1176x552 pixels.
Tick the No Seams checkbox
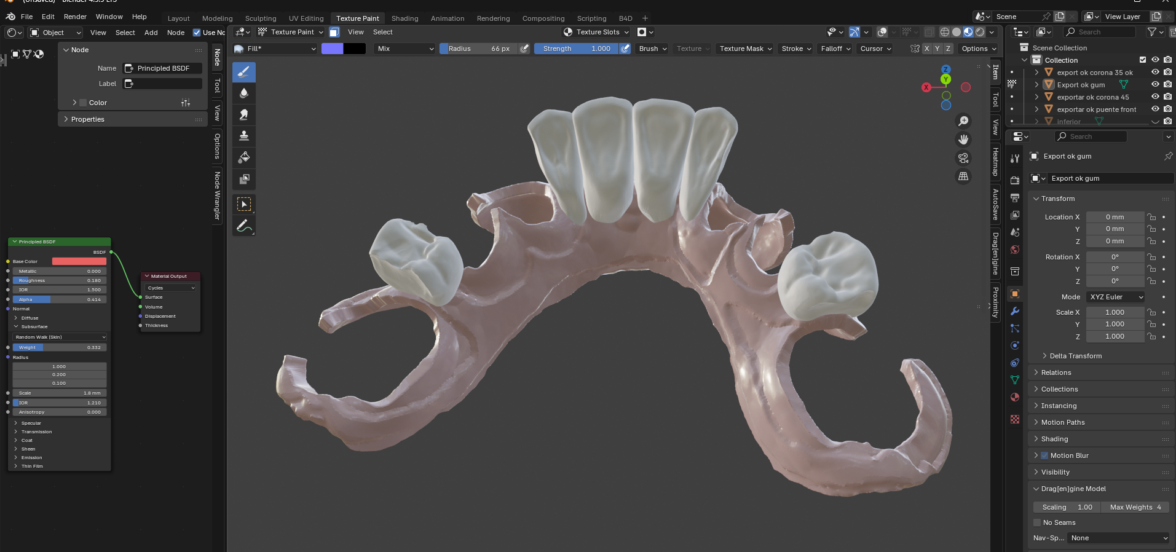[x=1037, y=522]
